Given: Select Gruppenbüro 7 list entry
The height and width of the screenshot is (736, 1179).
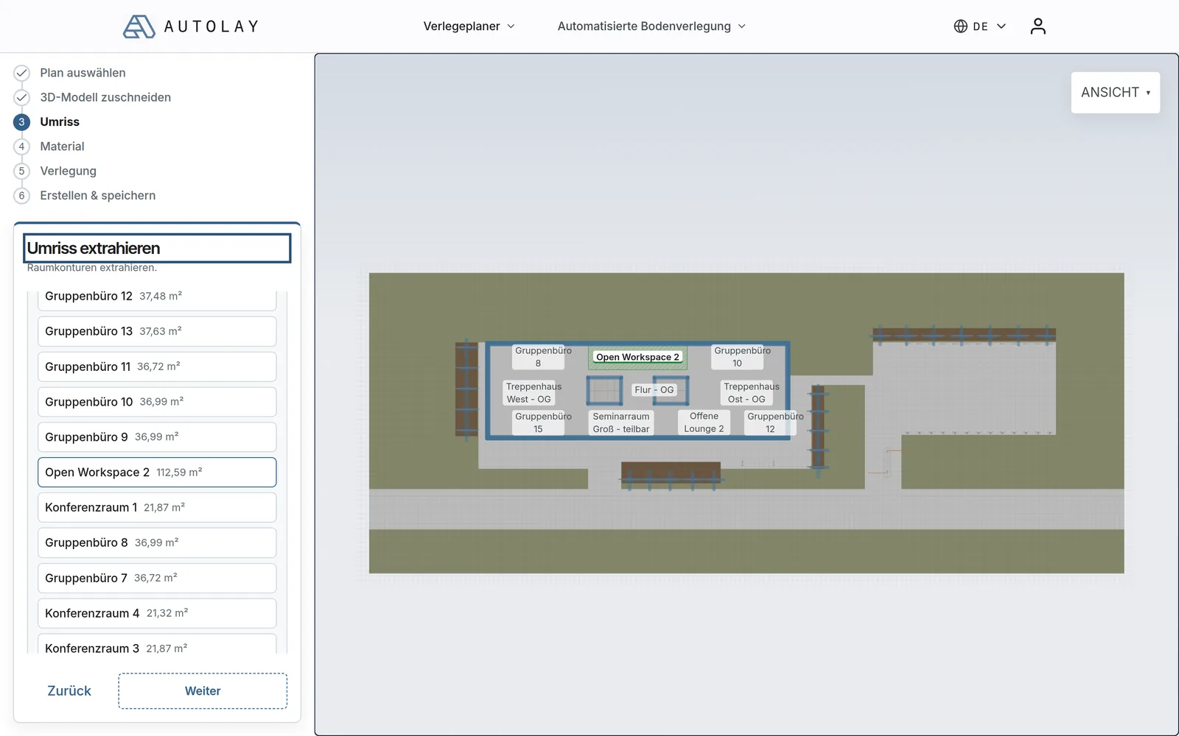Looking at the screenshot, I should [157, 578].
